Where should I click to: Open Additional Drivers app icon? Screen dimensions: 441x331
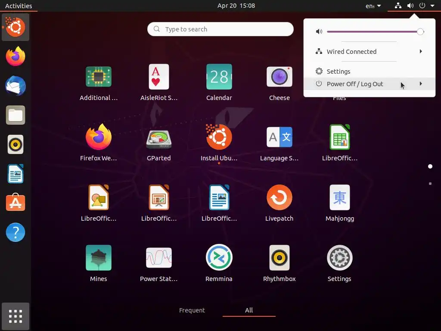coord(99,77)
